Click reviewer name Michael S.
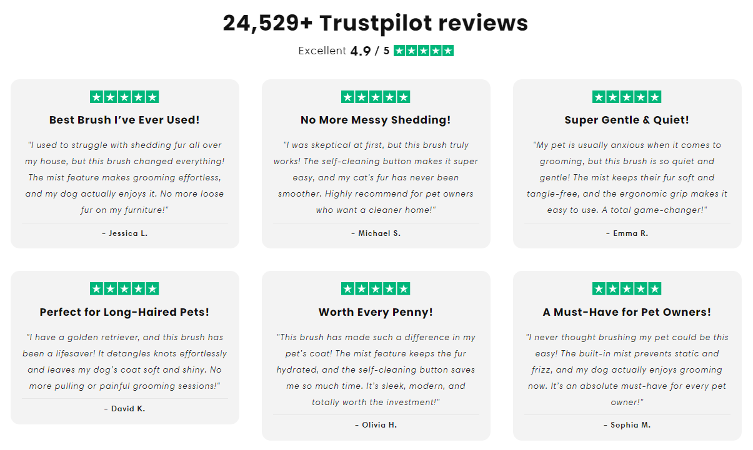 (x=376, y=233)
